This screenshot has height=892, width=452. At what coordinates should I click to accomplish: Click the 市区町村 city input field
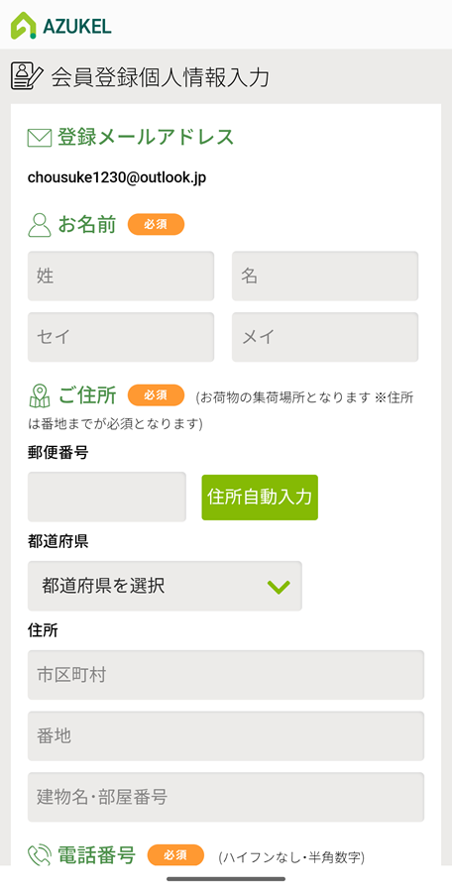(226, 675)
